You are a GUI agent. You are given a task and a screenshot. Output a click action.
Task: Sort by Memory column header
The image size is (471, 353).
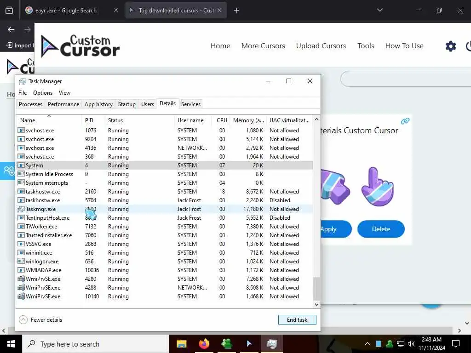coord(248,120)
